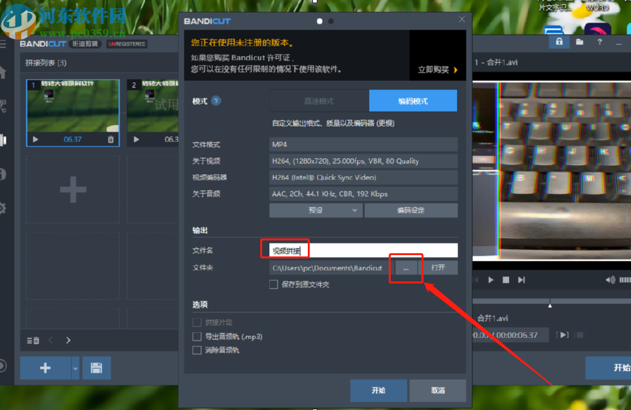The width and height of the screenshot is (631, 410).
Task: Play clip 1 in the join list
Action: pyautogui.click(x=35, y=139)
